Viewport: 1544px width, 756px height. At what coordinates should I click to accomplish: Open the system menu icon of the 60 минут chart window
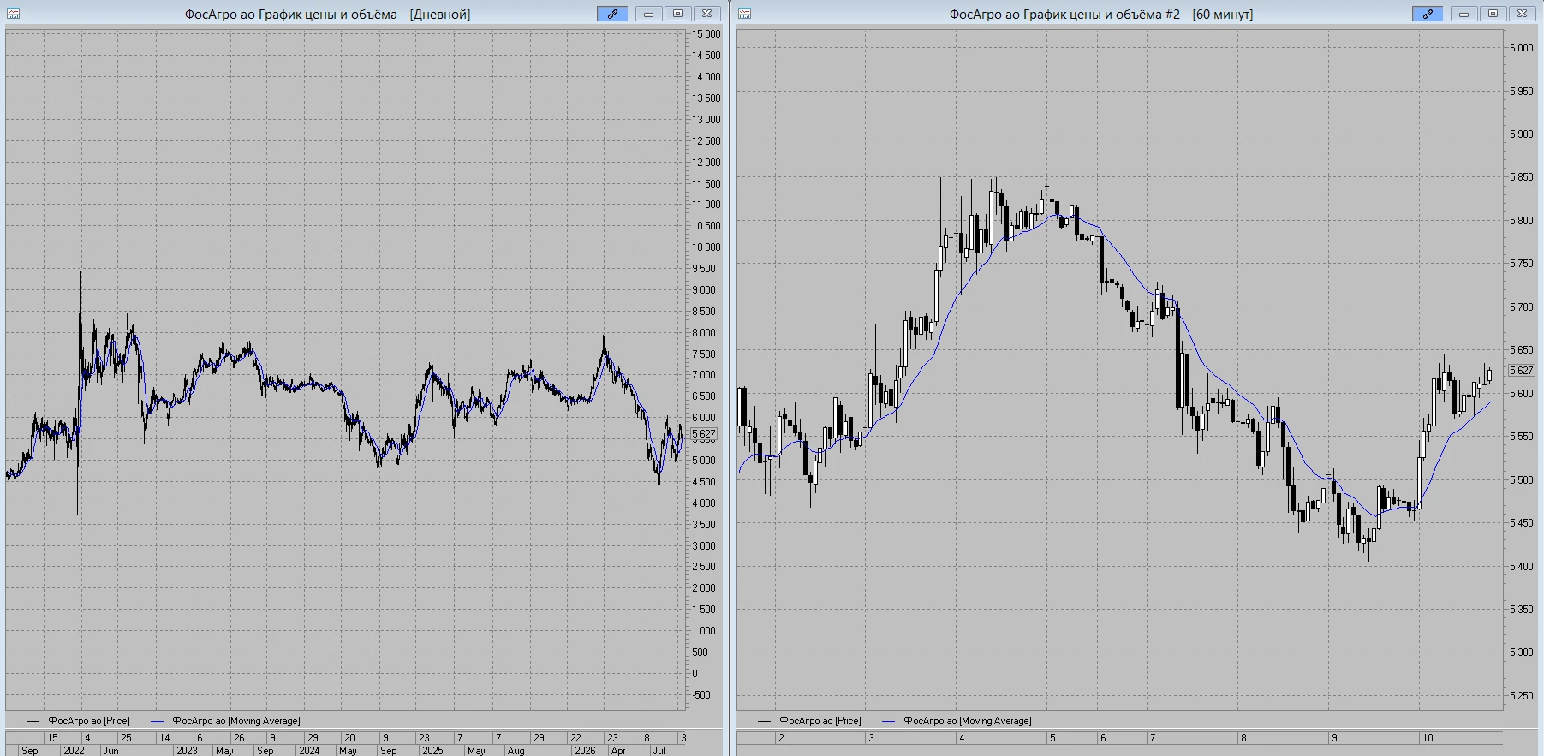(744, 14)
